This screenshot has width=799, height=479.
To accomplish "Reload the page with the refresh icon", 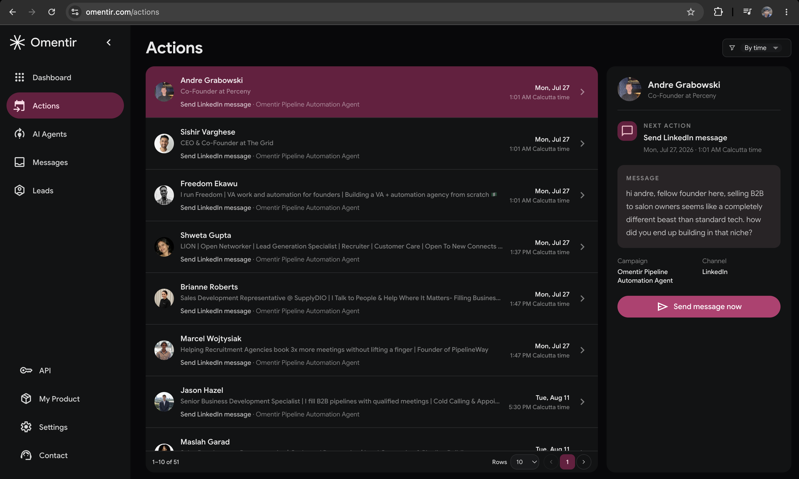I will 52,12.
